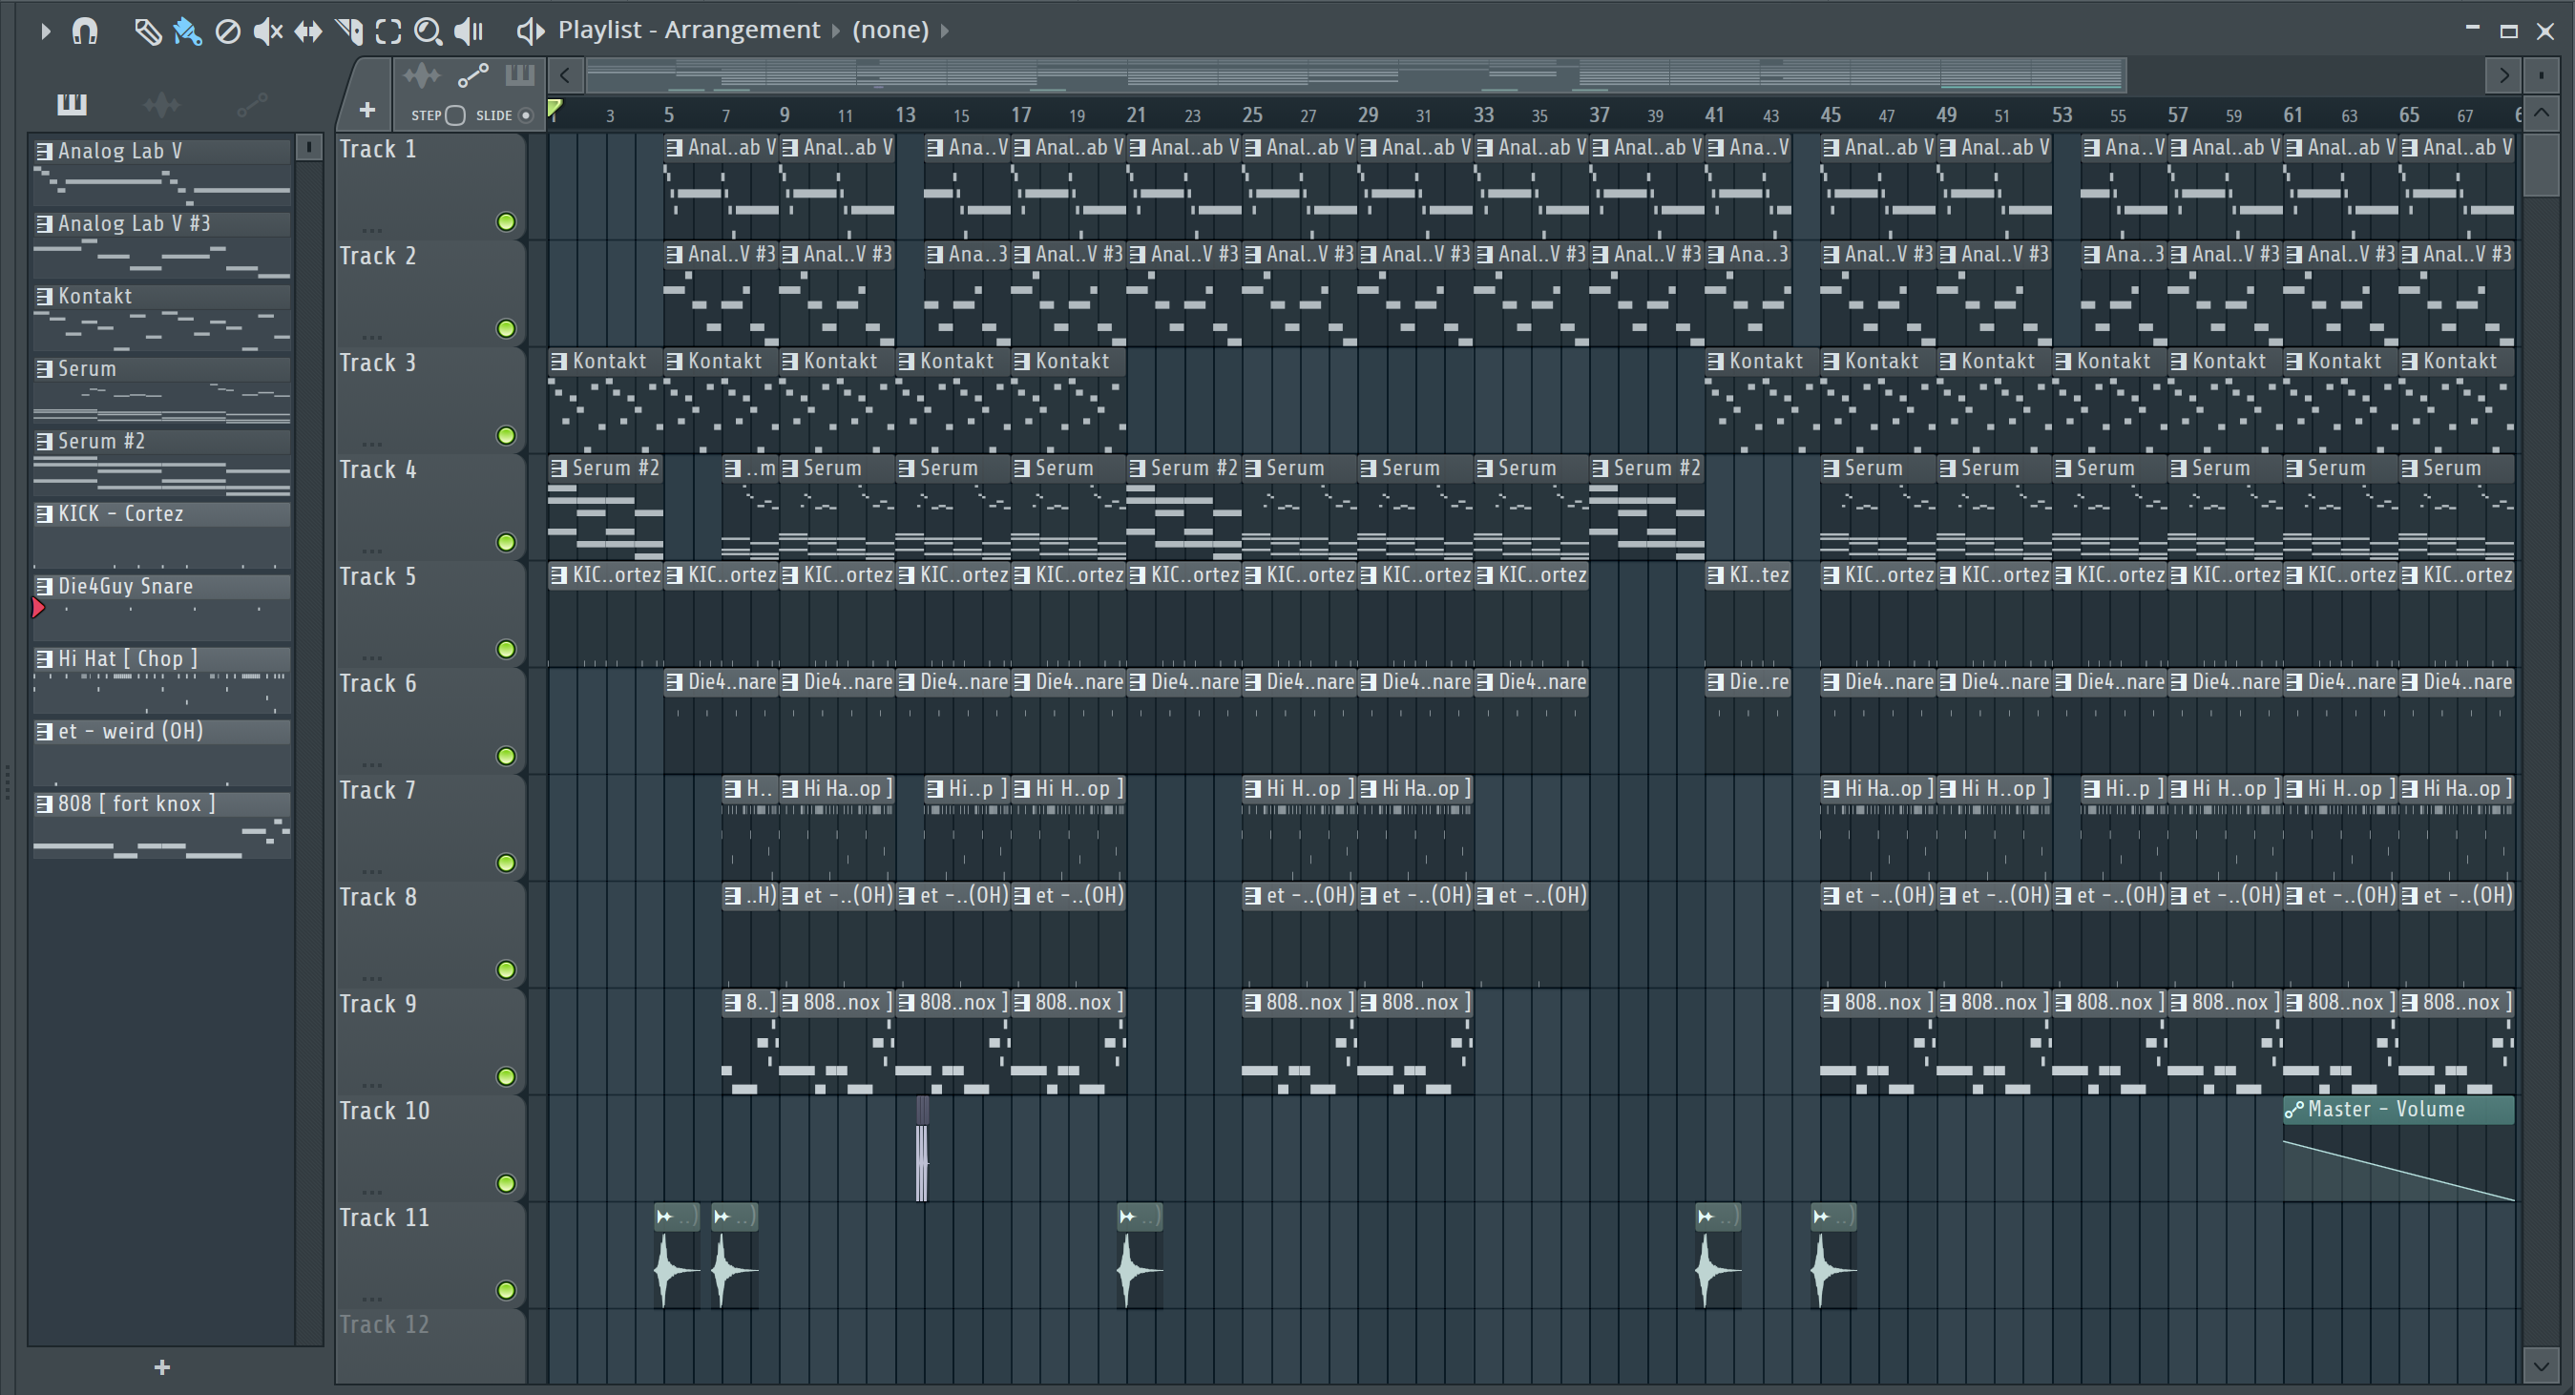Click the speaker icon before Playlist title
This screenshot has height=1395, width=2575.
pos(530,31)
